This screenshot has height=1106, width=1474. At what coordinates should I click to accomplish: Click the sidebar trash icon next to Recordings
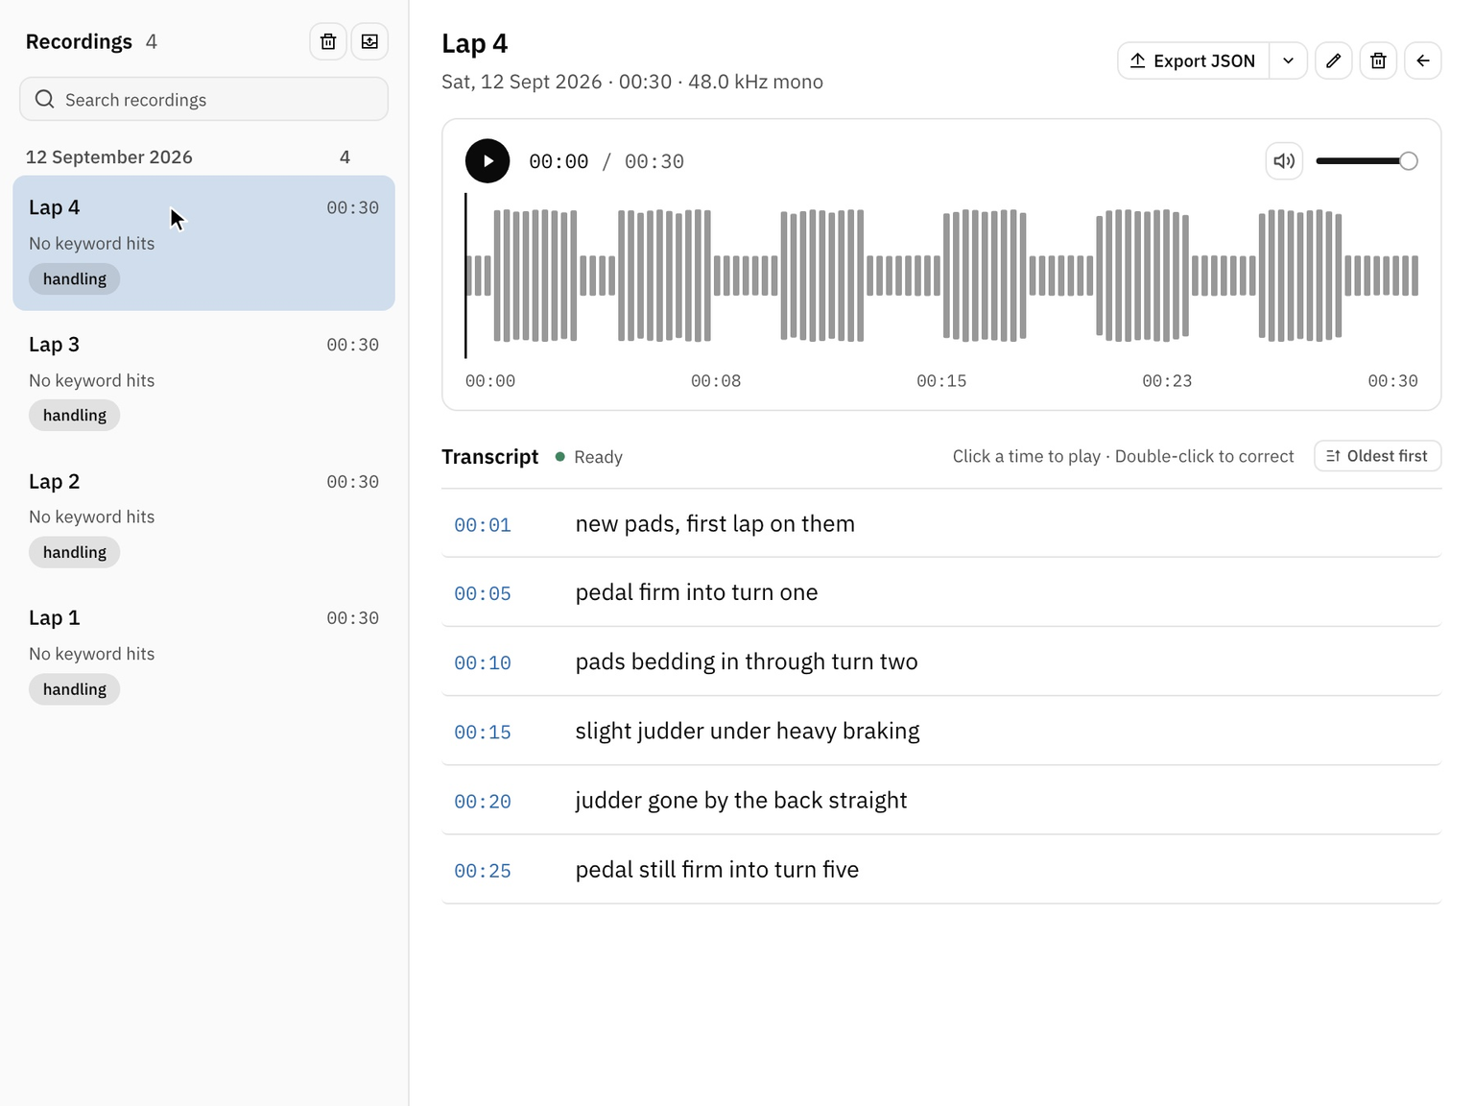click(328, 41)
